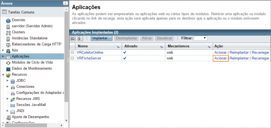Click Módulos de Ciclo de Vida icon
This screenshot has height=128, width=271.
[x=8, y=63]
